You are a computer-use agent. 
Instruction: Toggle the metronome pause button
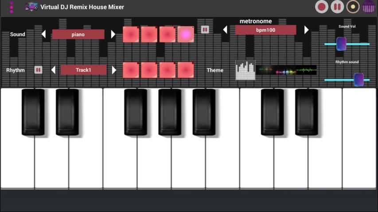(x=205, y=30)
